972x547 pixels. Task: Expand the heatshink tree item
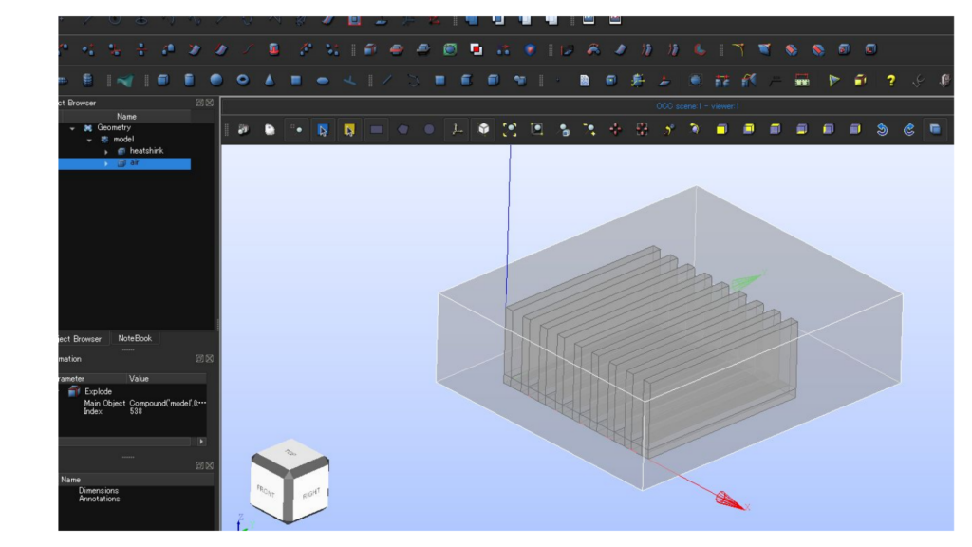pyautogui.click(x=106, y=152)
